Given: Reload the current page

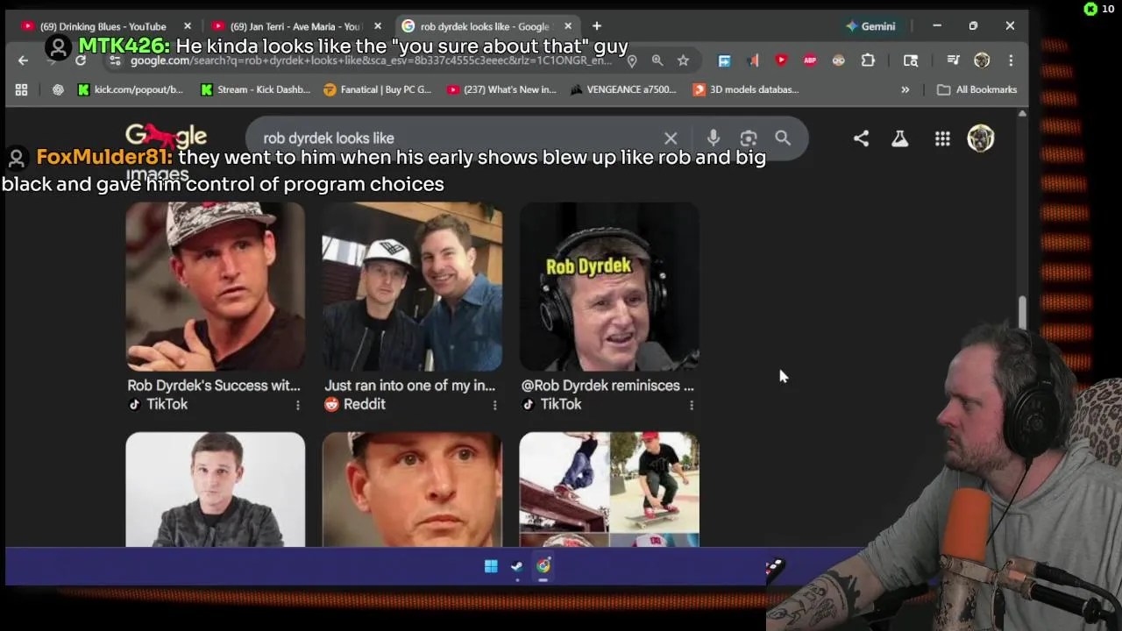Looking at the screenshot, I should (81, 60).
